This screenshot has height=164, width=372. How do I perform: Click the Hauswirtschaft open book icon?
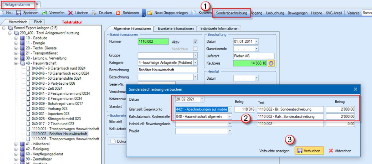pyautogui.click(x=22, y=63)
